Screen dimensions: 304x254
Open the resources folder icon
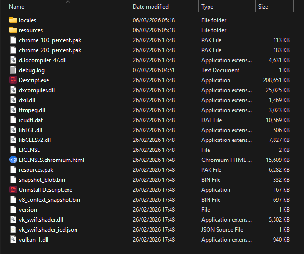pos(13,30)
